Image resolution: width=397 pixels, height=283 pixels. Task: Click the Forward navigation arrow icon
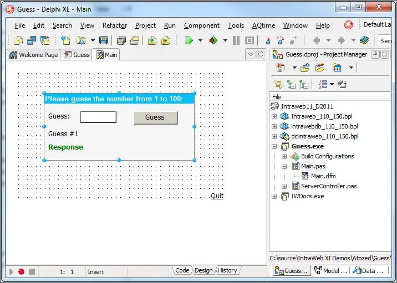tap(342, 40)
